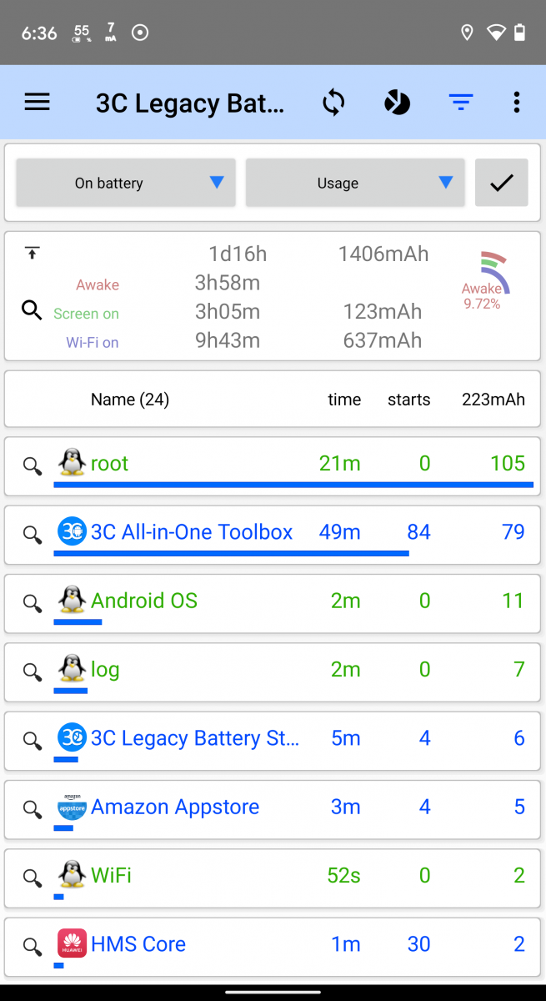Open 3C All-in-One Toolbox entry
Viewport: 546px width, 1001px height.
192,532
